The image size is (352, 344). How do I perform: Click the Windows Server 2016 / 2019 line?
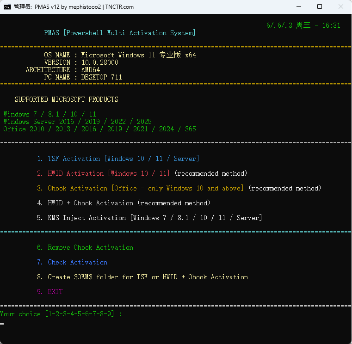(x=77, y=122)
